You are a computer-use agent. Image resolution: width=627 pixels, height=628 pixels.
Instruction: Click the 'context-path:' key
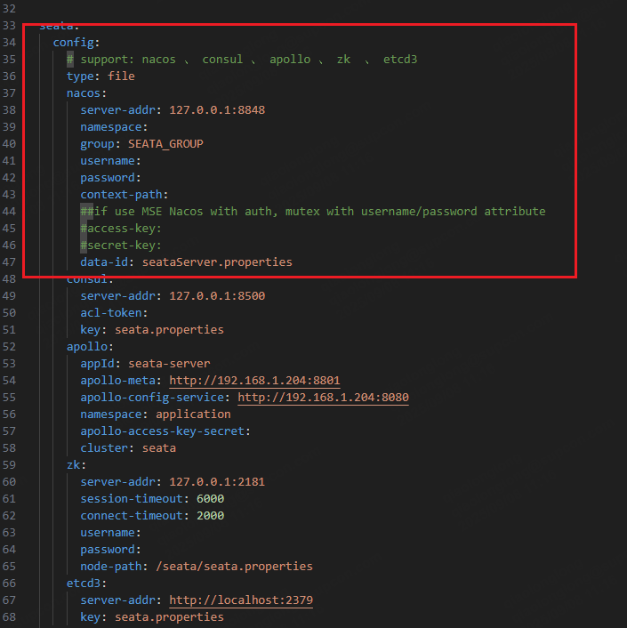[125, 195]
